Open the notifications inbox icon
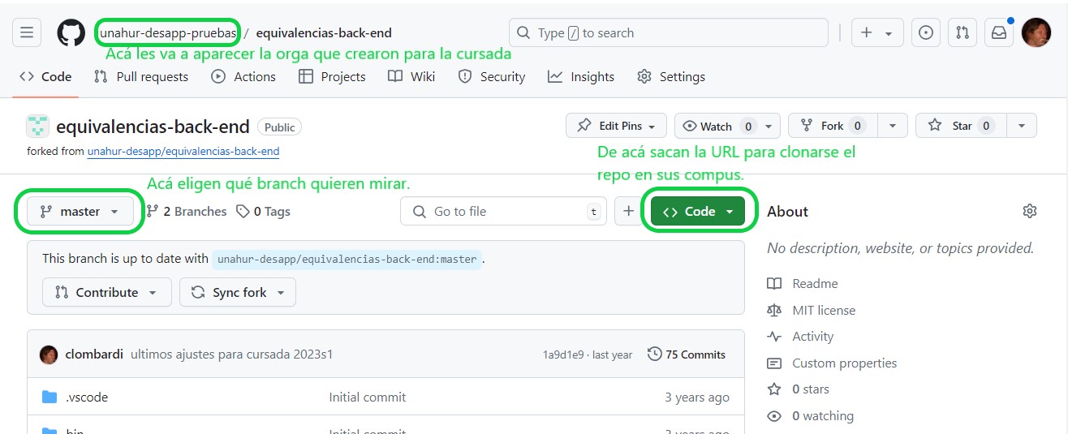The width and height of the screenshot is (1068, 434). pyautogui.click(x=998, y=33)
